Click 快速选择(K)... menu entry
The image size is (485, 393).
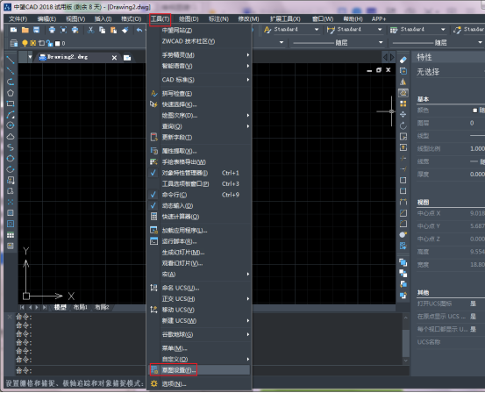pyautogui.click(x=199, y=104)
